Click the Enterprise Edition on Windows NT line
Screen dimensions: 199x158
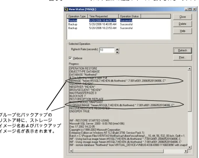tap(107, 133)
